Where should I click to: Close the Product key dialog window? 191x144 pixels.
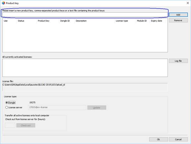tap(186, 3)
